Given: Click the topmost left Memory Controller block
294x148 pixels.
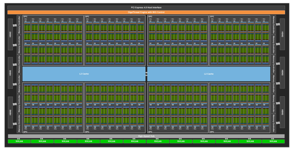Looking at the screenshot, I should (19, 25).
